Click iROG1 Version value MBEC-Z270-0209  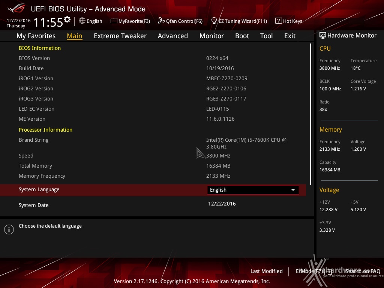[x=227, y=78]
